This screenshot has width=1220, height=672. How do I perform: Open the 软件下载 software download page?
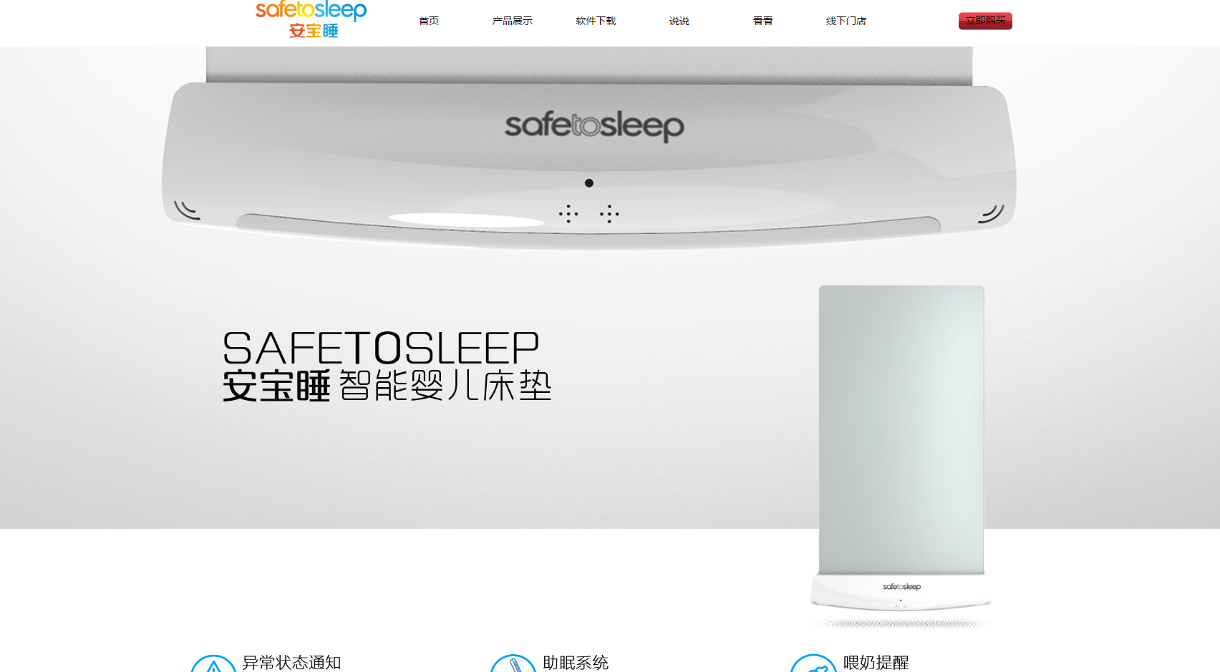pyautogui.click(x=596, y=21)
